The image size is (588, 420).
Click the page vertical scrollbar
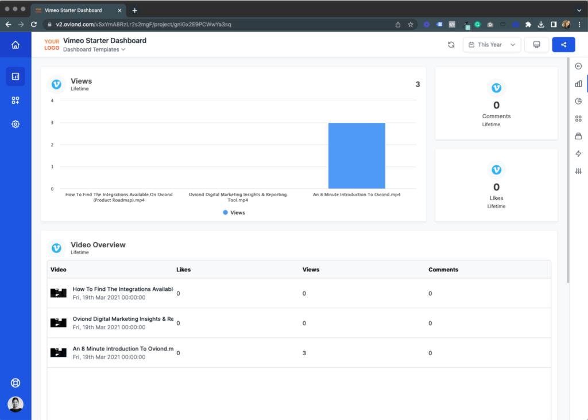(568, 170)
